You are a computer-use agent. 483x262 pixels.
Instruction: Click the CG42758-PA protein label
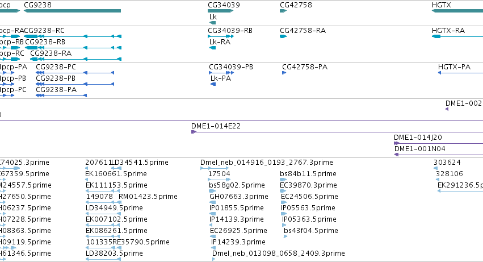coord(305,67)
